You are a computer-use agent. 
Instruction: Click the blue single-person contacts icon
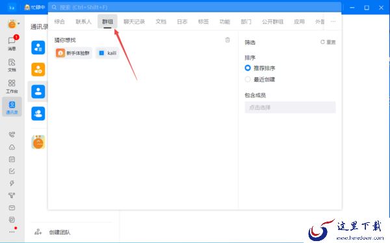point(38,91)
